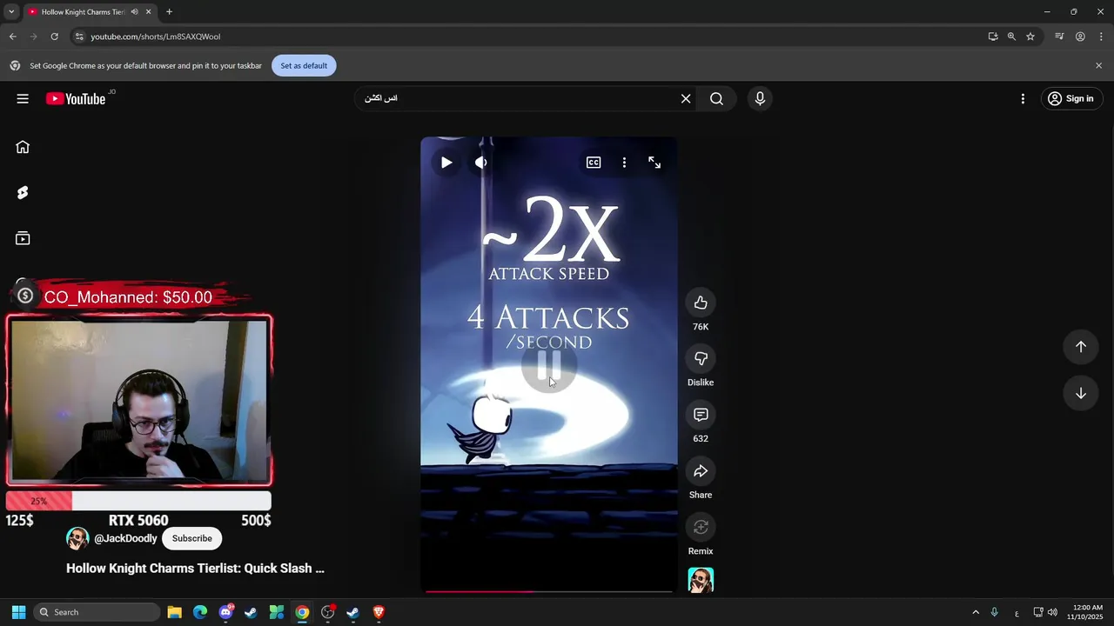1114x626 pixels.
Task: Bookmark this page with the star
Action: [x=1030, y=37]
